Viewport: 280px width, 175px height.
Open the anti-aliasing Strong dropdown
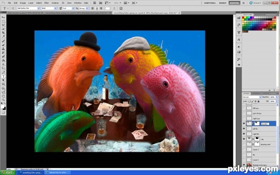[x=87, y=8]
